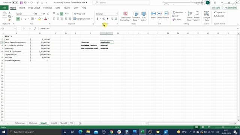
Task: Click the Decrease Indent icon
Action: click(x=66, y=19)
